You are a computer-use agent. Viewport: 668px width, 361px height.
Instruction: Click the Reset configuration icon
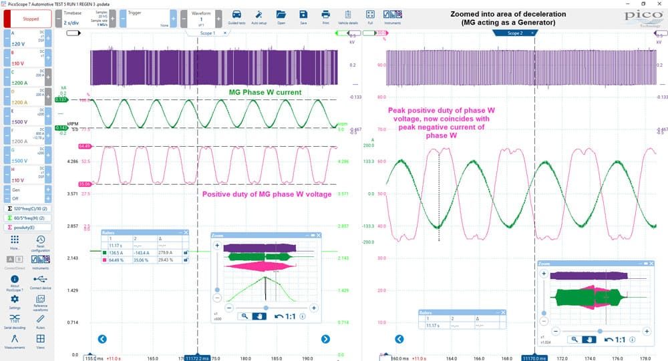(x=41, y=243)
